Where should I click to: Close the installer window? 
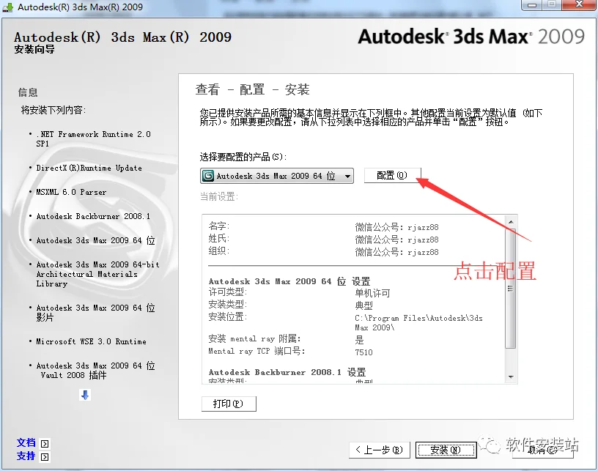point(579,5)
